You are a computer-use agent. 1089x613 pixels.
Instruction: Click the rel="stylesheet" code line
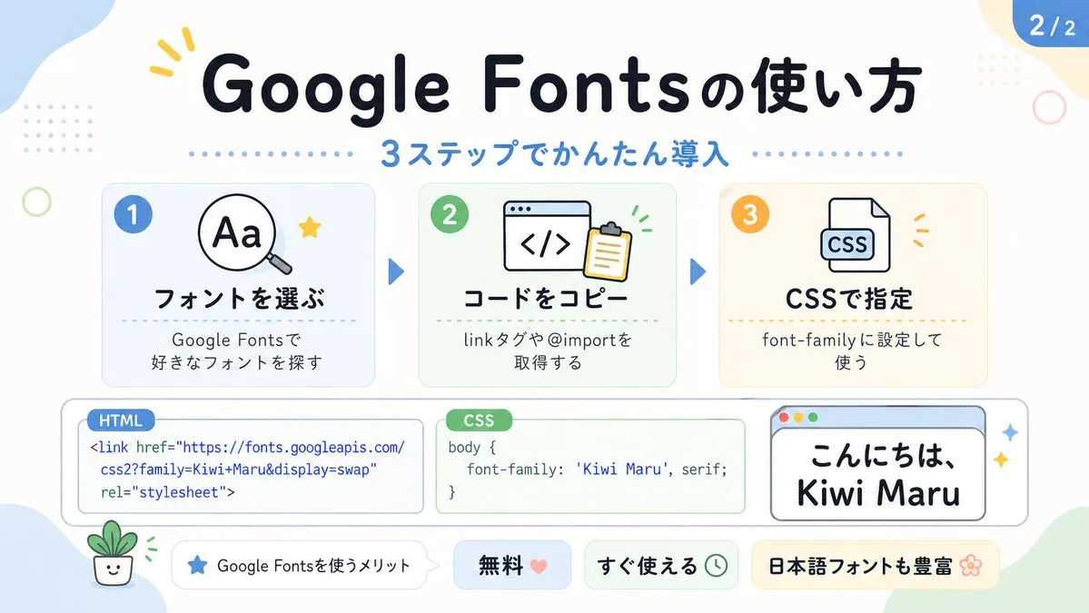(x=167, y=492)
